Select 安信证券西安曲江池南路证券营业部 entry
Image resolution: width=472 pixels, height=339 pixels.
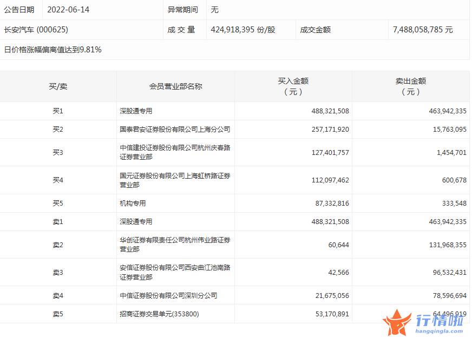(x=175, y=273)
